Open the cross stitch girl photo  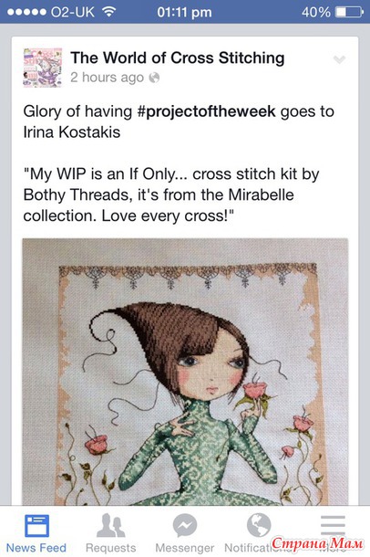tap(185, 372)
